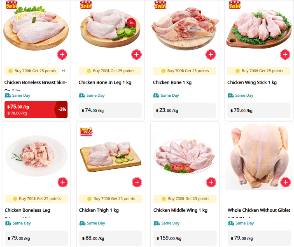Add Chicken Bone 1 kg to cart
This screenshot has height=247, width=294.
pos(211,54)
